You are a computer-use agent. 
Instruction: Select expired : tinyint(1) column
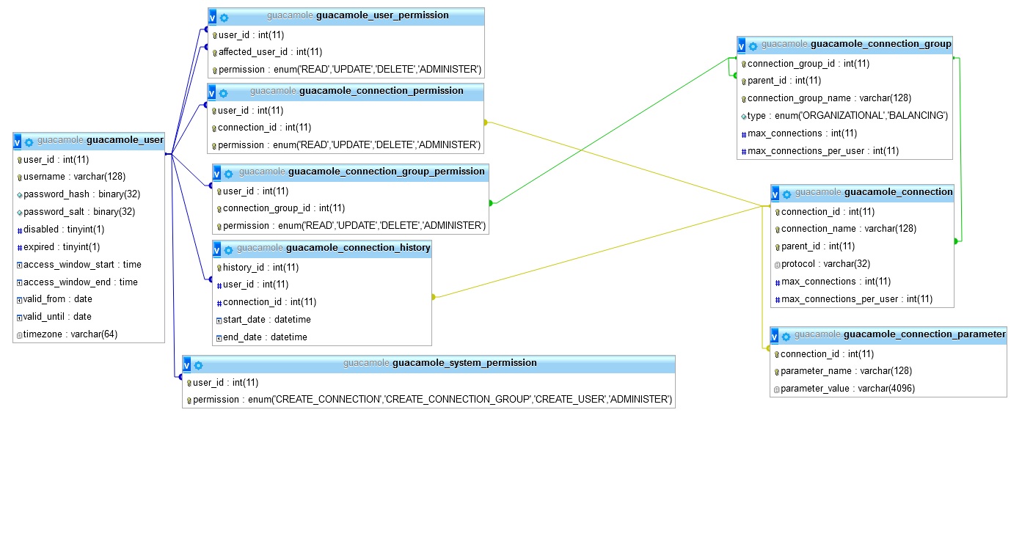pyautogui.click(x=89, y=247)
